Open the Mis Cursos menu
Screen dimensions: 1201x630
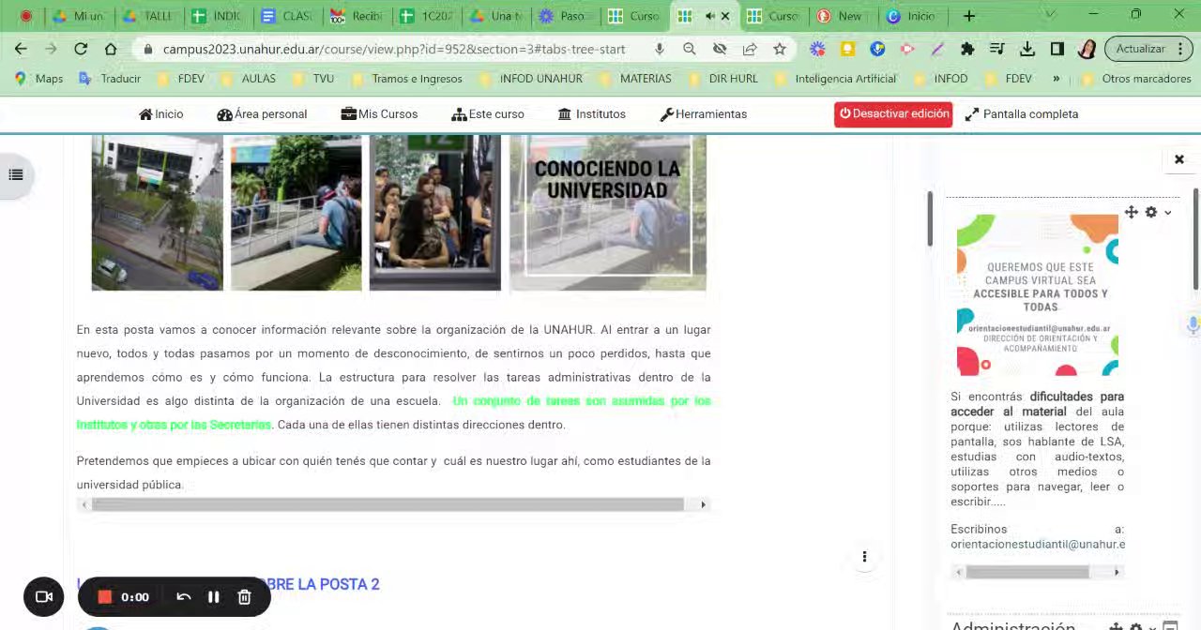(379, 114)
